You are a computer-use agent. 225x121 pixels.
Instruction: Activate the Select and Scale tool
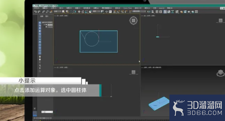coord(86,12)
